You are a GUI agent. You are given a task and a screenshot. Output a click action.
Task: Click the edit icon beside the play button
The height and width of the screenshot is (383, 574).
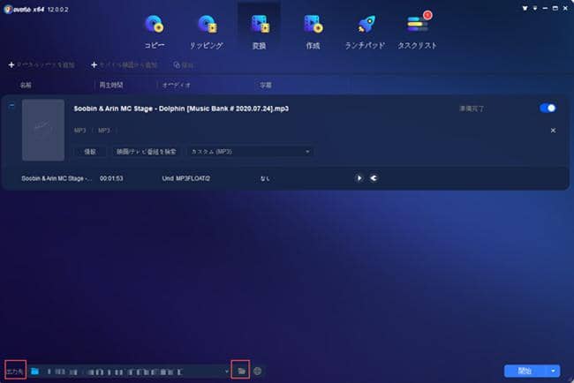[x=373, y=177]
